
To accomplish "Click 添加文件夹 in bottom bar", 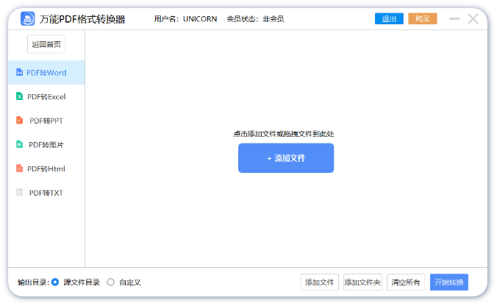I will 362,282.
